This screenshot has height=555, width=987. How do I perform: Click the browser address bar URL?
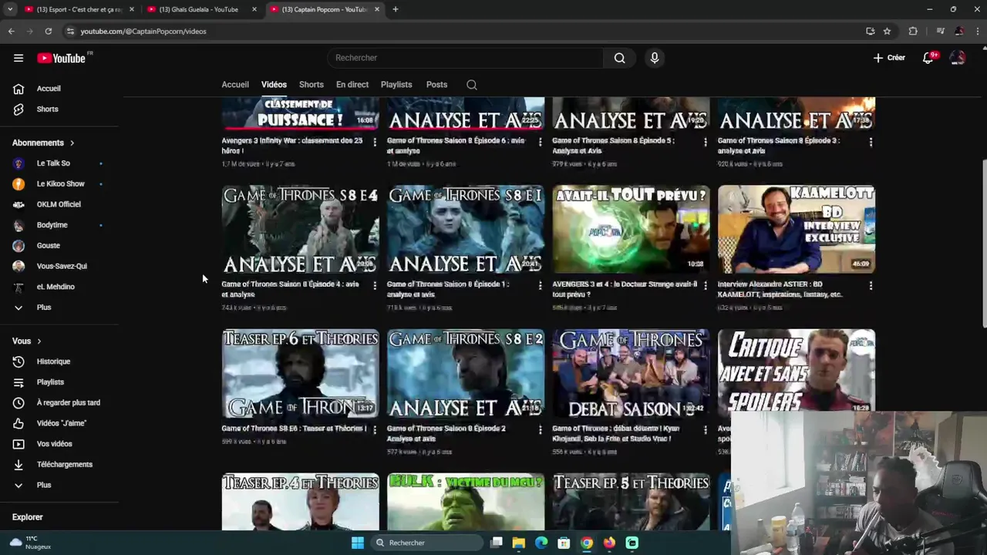143,31
